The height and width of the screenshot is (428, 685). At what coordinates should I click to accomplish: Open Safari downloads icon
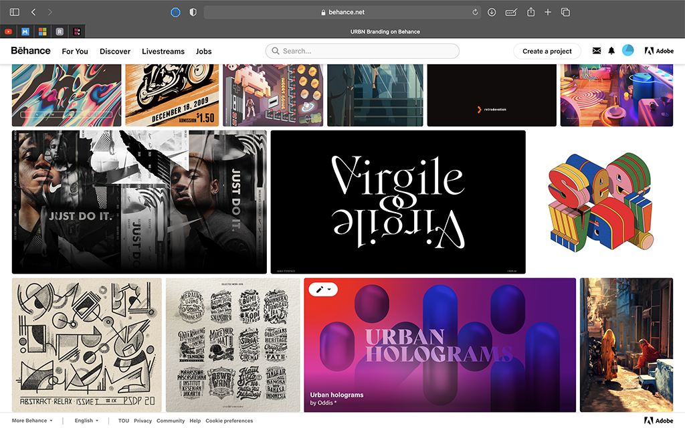(x=492, y=12)
